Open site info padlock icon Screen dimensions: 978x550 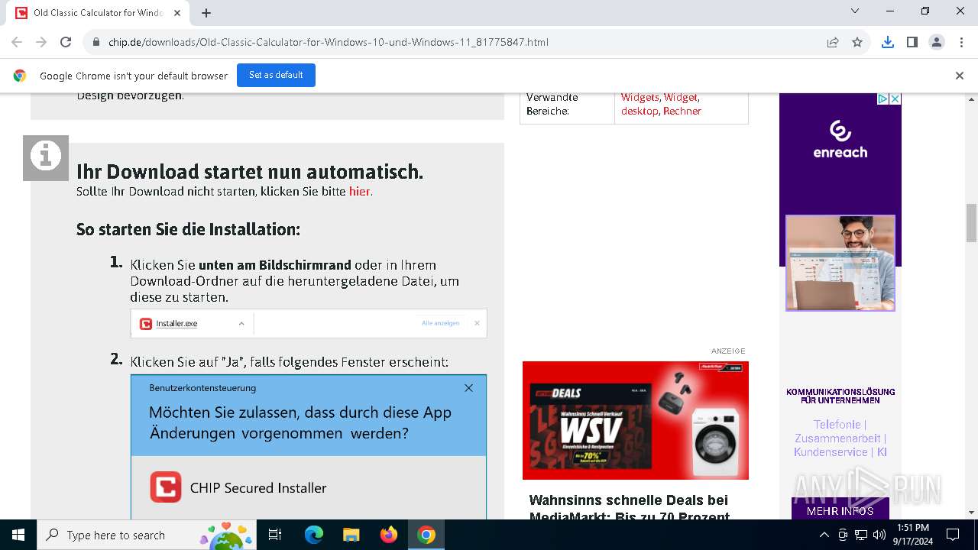click(x=96, y=42)
